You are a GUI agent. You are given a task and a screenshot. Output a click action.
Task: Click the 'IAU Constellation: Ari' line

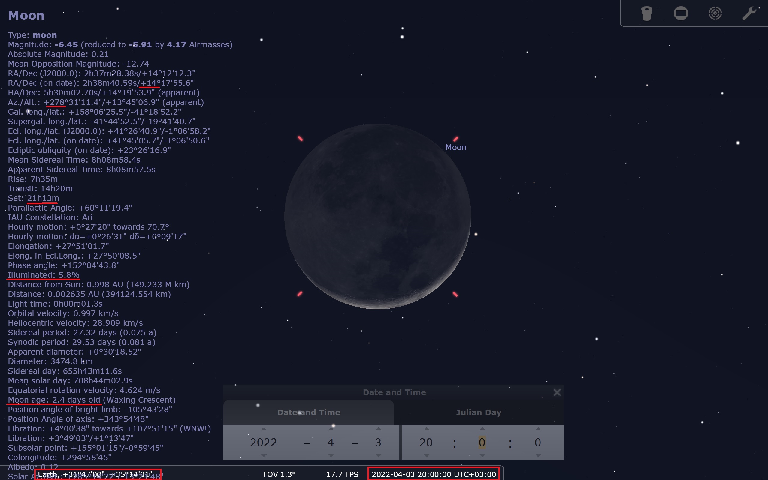point(50,217)
